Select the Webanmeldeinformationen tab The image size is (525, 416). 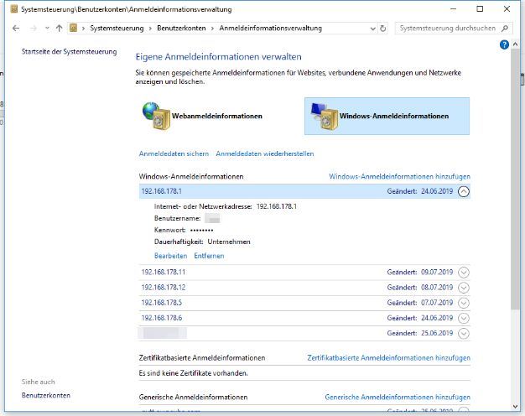(202, 117)
